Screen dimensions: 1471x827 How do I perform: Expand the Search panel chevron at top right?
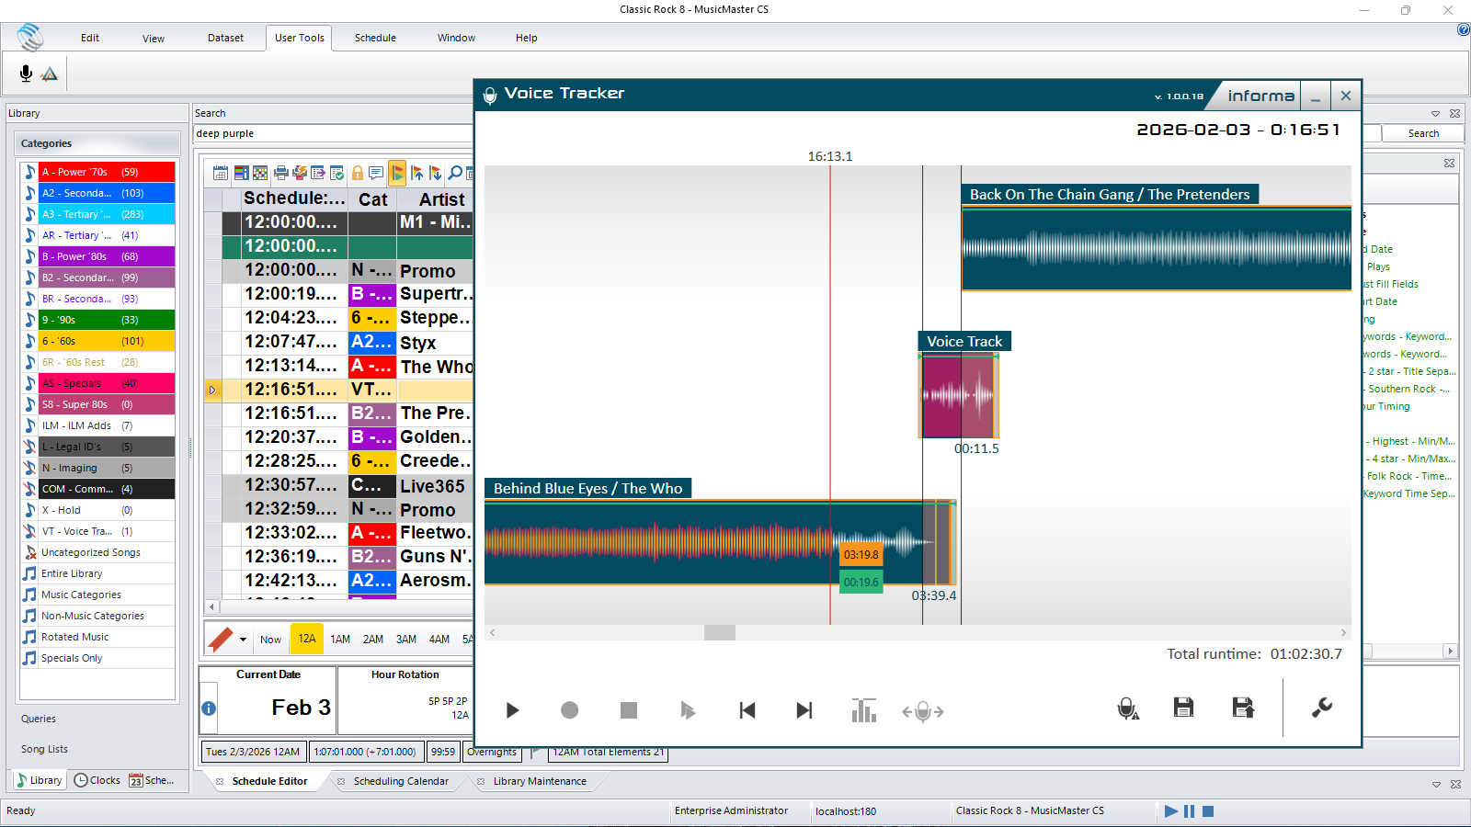point(1435,114)
